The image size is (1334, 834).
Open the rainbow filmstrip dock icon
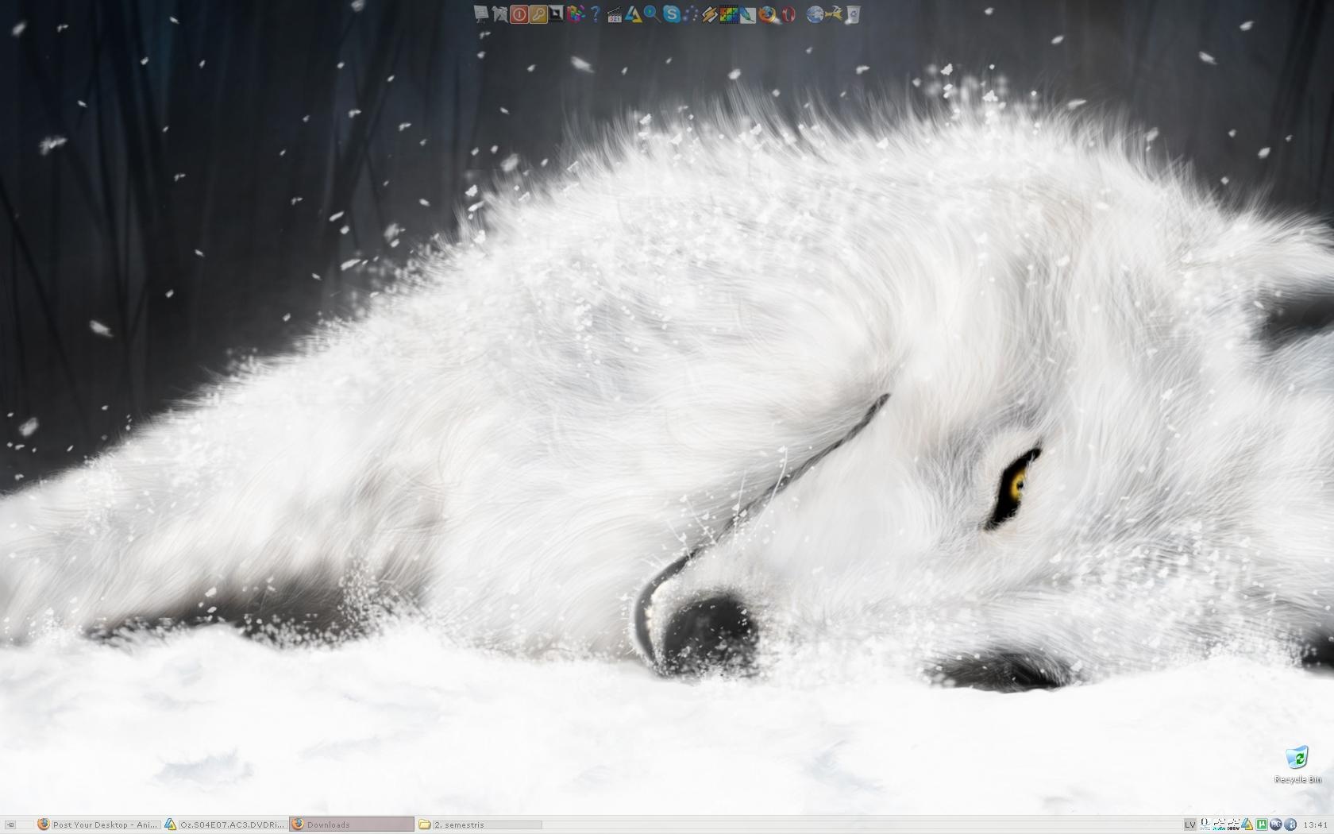click(x=729, y=14)
